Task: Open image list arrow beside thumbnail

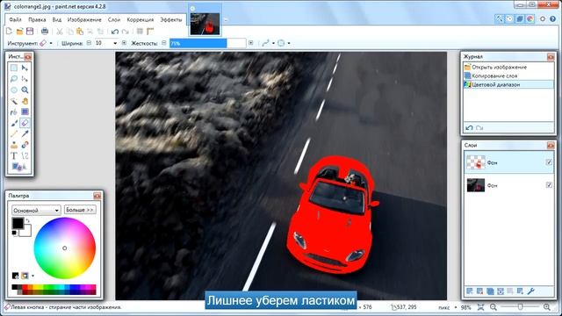Action: [x=226, y=20]
